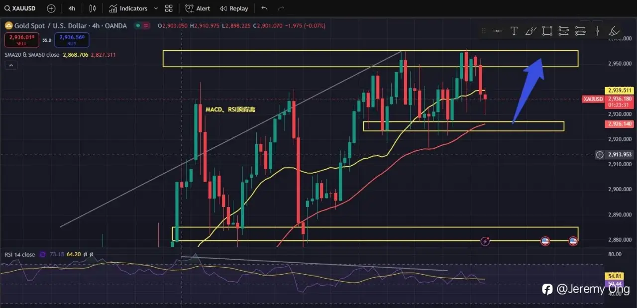Select the vertical line drawing tool
The width and height of the screenshot is (637, 308).
pos(598,31)
